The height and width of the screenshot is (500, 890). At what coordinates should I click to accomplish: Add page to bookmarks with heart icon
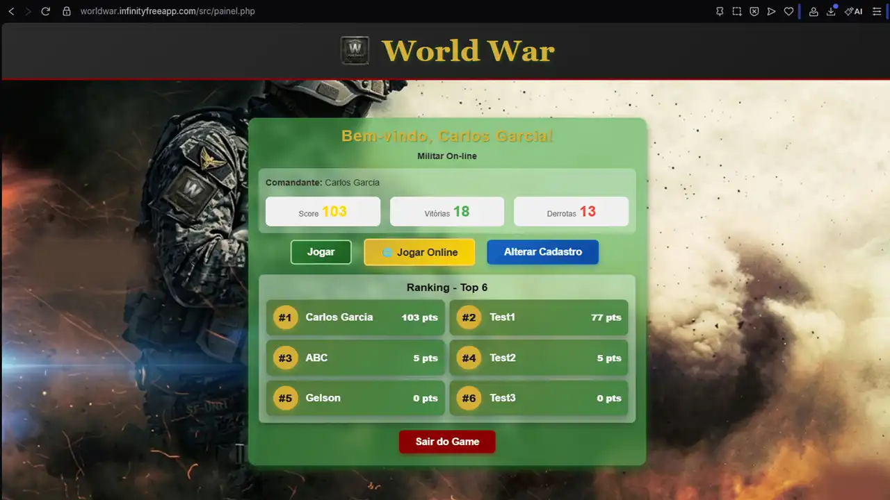(788, 11)
